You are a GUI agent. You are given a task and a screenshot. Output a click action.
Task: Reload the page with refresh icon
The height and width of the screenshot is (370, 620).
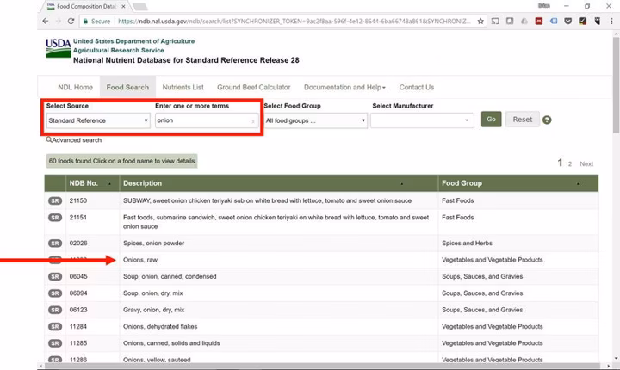[x=71, y=21]
